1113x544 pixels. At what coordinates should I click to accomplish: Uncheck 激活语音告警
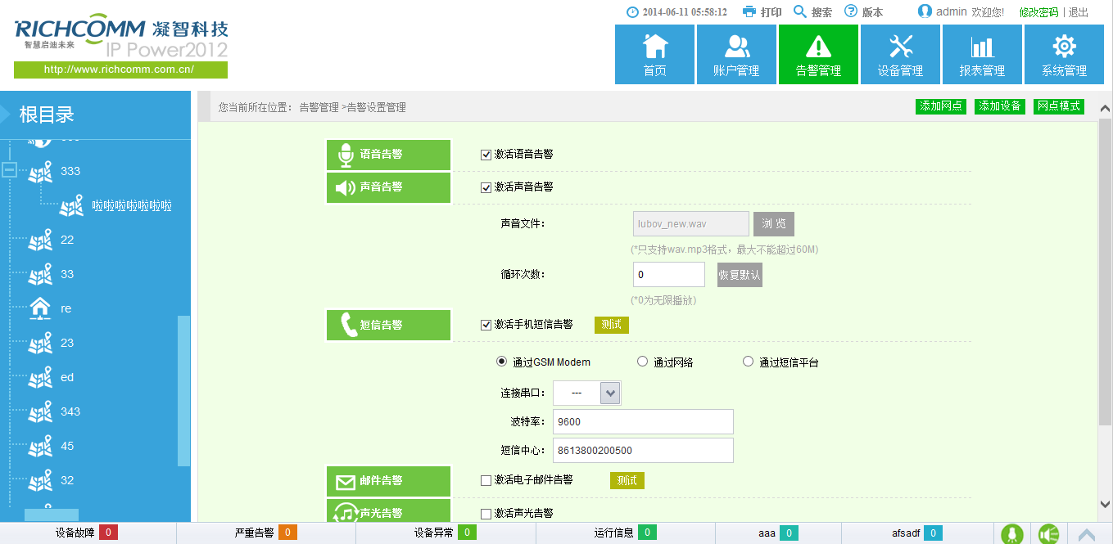(x=486, y=155)
